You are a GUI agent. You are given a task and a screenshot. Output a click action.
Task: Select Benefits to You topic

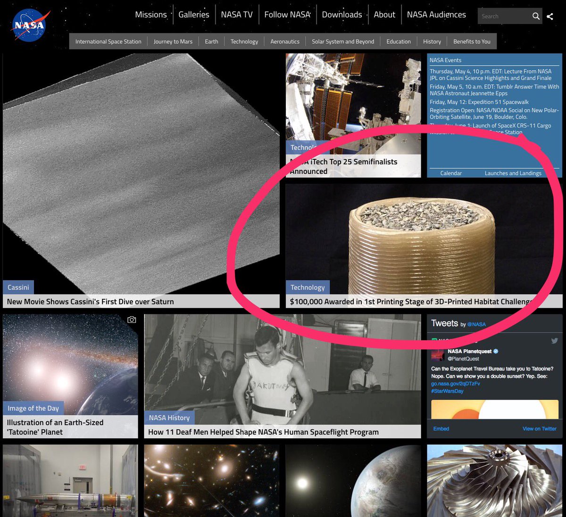coord(472,41)
